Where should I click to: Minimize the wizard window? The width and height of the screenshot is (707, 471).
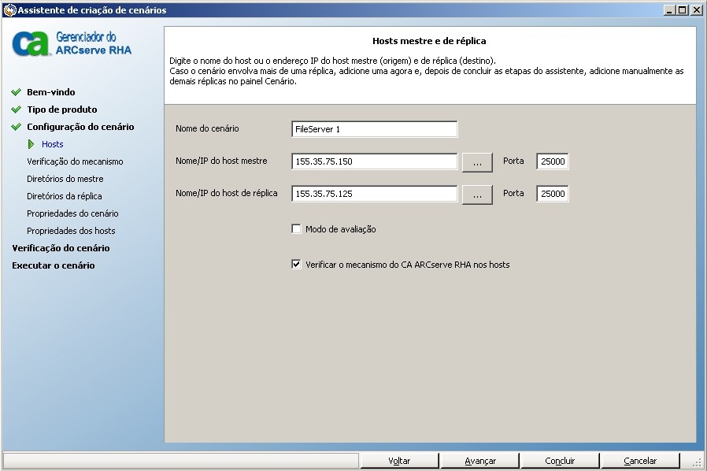point(669,10)
